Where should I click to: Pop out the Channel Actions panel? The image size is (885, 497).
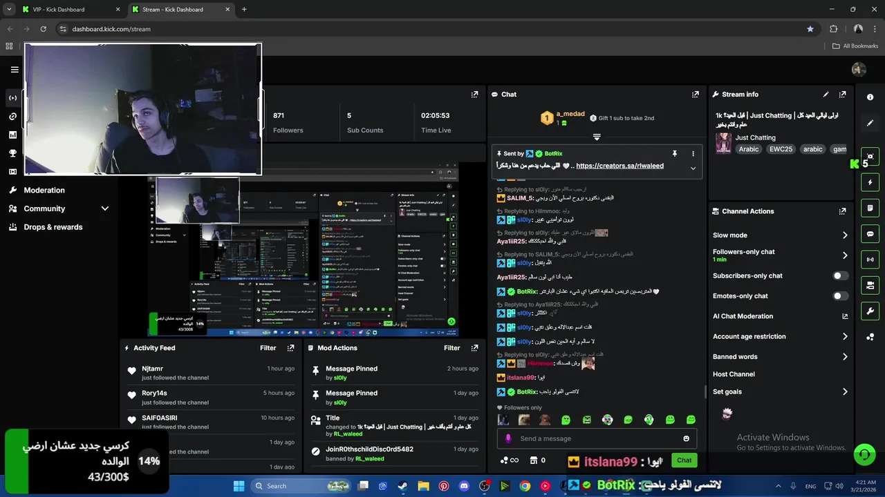(842, 211)
